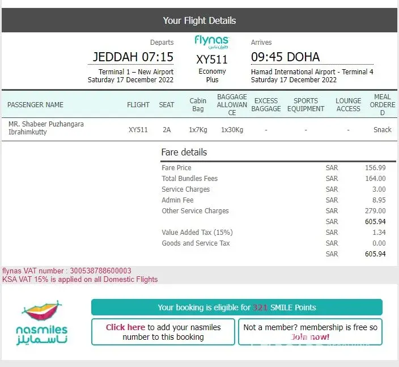The image size is (399, 367).
Task: Click 'Hamad International Airport - Terminal 4' text
Action: [x=312, y=72]
